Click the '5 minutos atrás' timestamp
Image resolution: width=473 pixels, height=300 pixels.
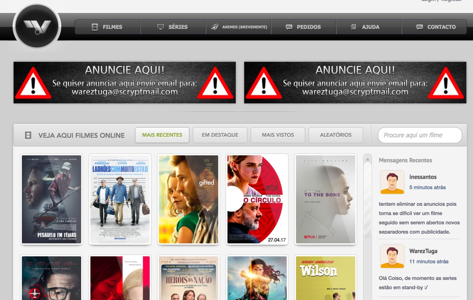[428, 187]
